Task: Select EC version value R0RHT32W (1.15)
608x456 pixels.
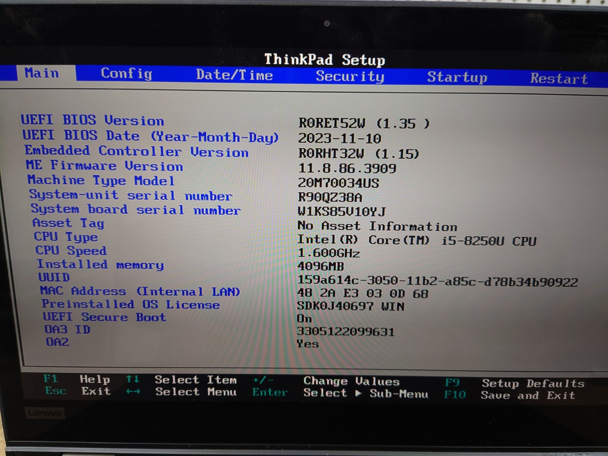Action: tap(358, 154)
